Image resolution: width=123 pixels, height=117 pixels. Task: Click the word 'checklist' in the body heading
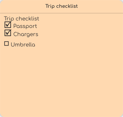28,19
